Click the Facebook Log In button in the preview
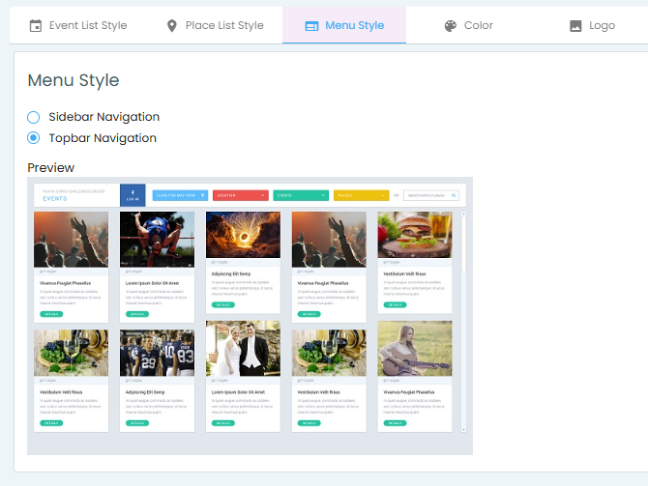 (x=133, y=195)
